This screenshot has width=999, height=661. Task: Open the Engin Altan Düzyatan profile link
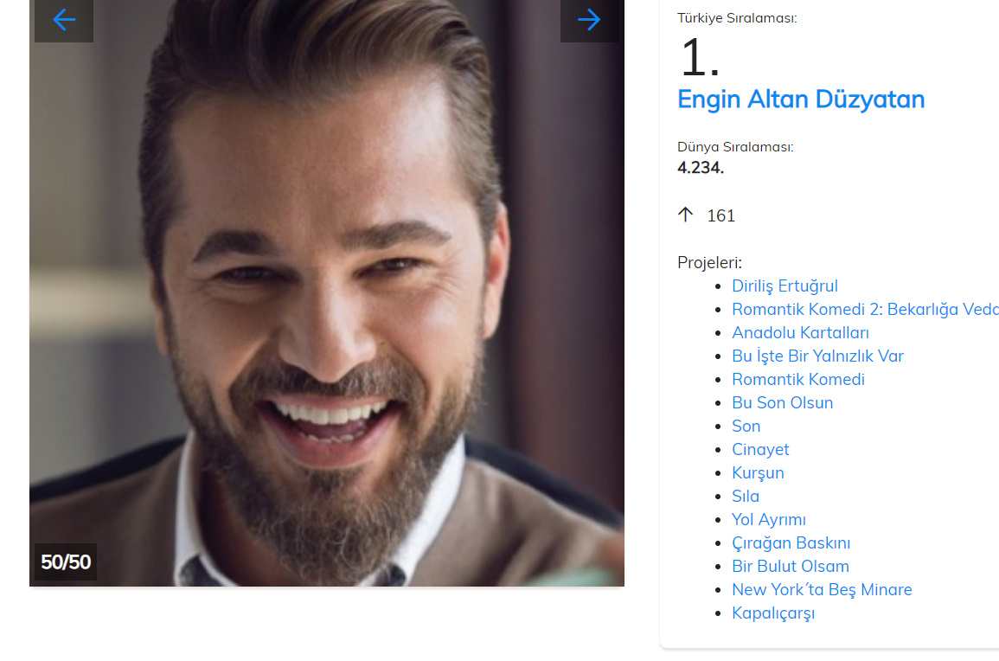801,99
